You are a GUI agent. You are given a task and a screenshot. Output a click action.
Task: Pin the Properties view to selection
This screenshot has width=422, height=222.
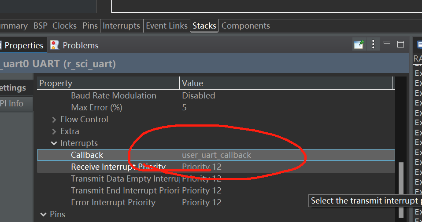pos(359,44)
